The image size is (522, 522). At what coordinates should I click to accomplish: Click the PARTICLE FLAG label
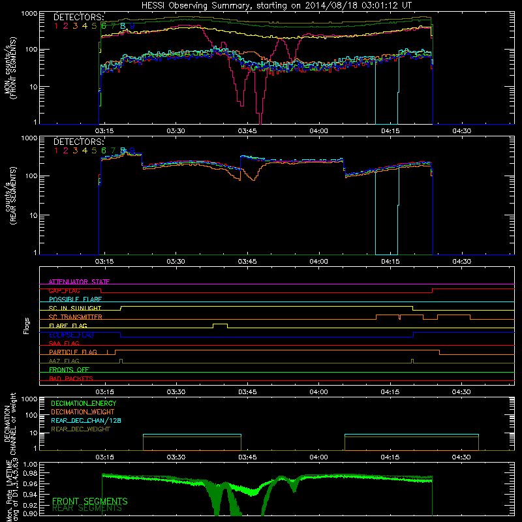tap(73, 352)
